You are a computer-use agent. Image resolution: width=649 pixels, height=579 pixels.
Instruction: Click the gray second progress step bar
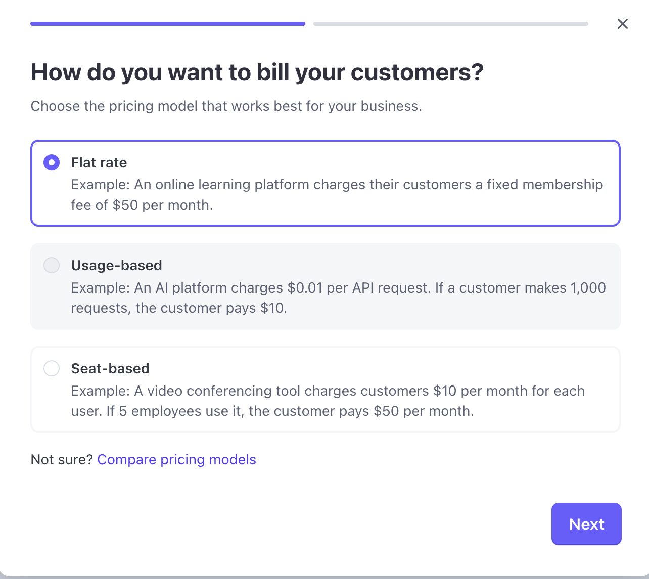[450, 24]
